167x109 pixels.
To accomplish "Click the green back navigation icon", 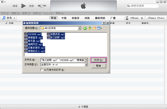I will coord(85,28).
